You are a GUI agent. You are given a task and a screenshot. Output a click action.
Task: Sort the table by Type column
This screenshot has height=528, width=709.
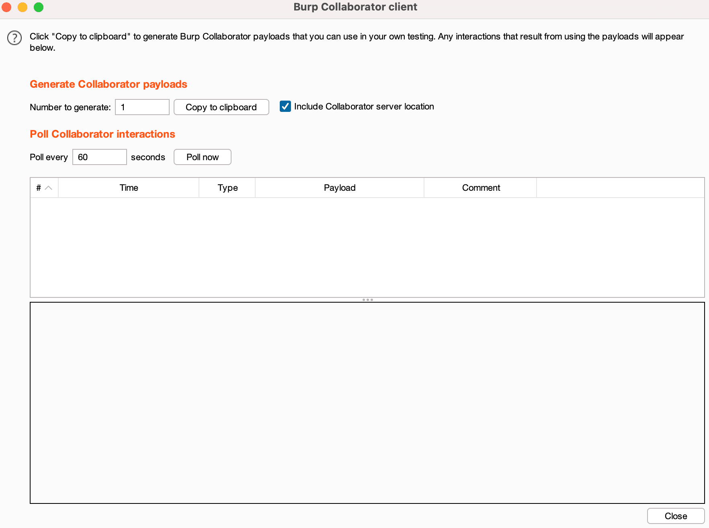(227, 188)
